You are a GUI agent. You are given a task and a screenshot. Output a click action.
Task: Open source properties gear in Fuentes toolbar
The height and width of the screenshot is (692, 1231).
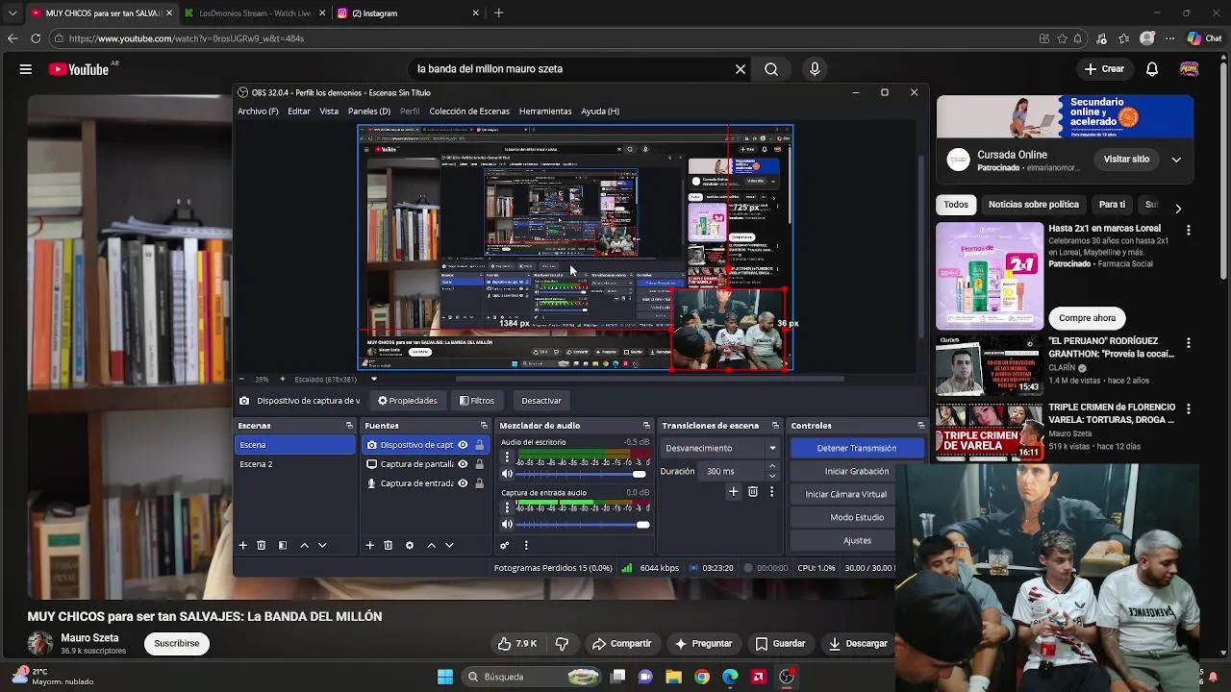pyautogui.click(x=410, y=545)
